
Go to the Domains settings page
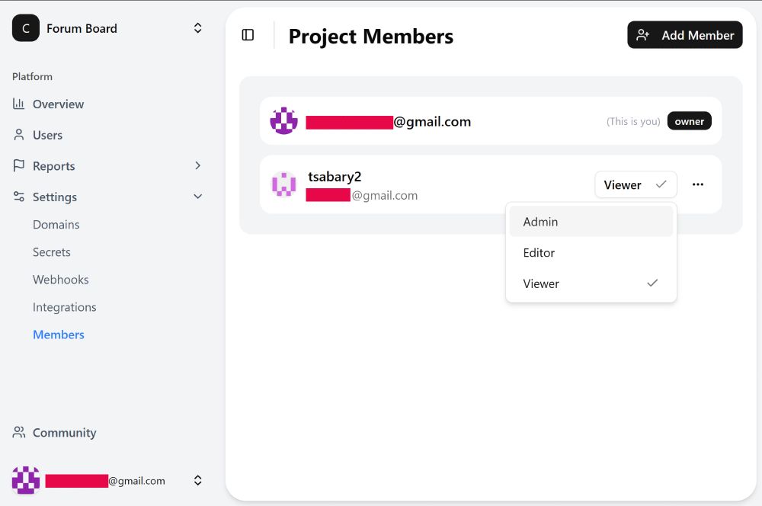point(56,225)
